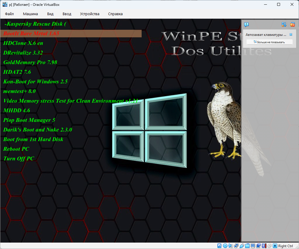The height and width of the screenshot is (249, 299).
Task: Click the optical disk status icon
Action: coord(225,246)
